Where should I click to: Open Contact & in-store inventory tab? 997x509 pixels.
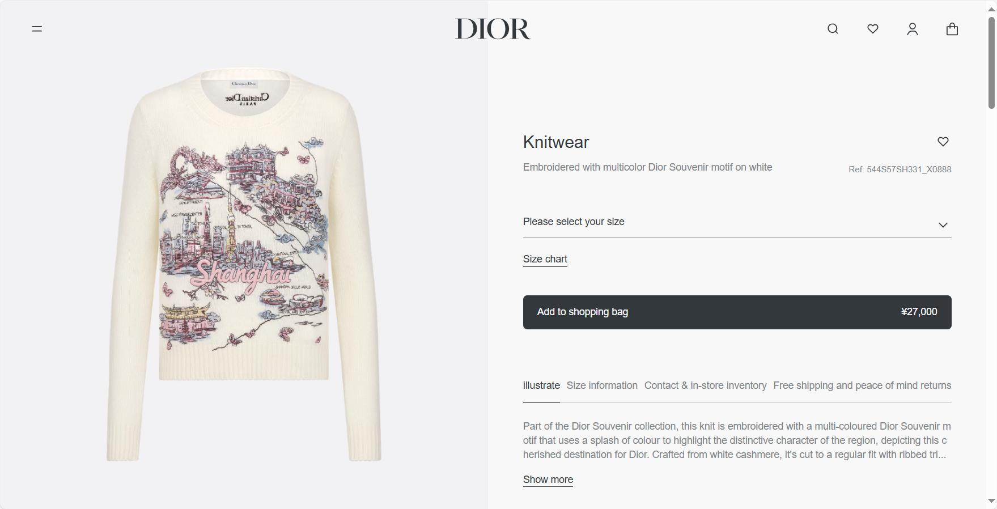(705, 385)
